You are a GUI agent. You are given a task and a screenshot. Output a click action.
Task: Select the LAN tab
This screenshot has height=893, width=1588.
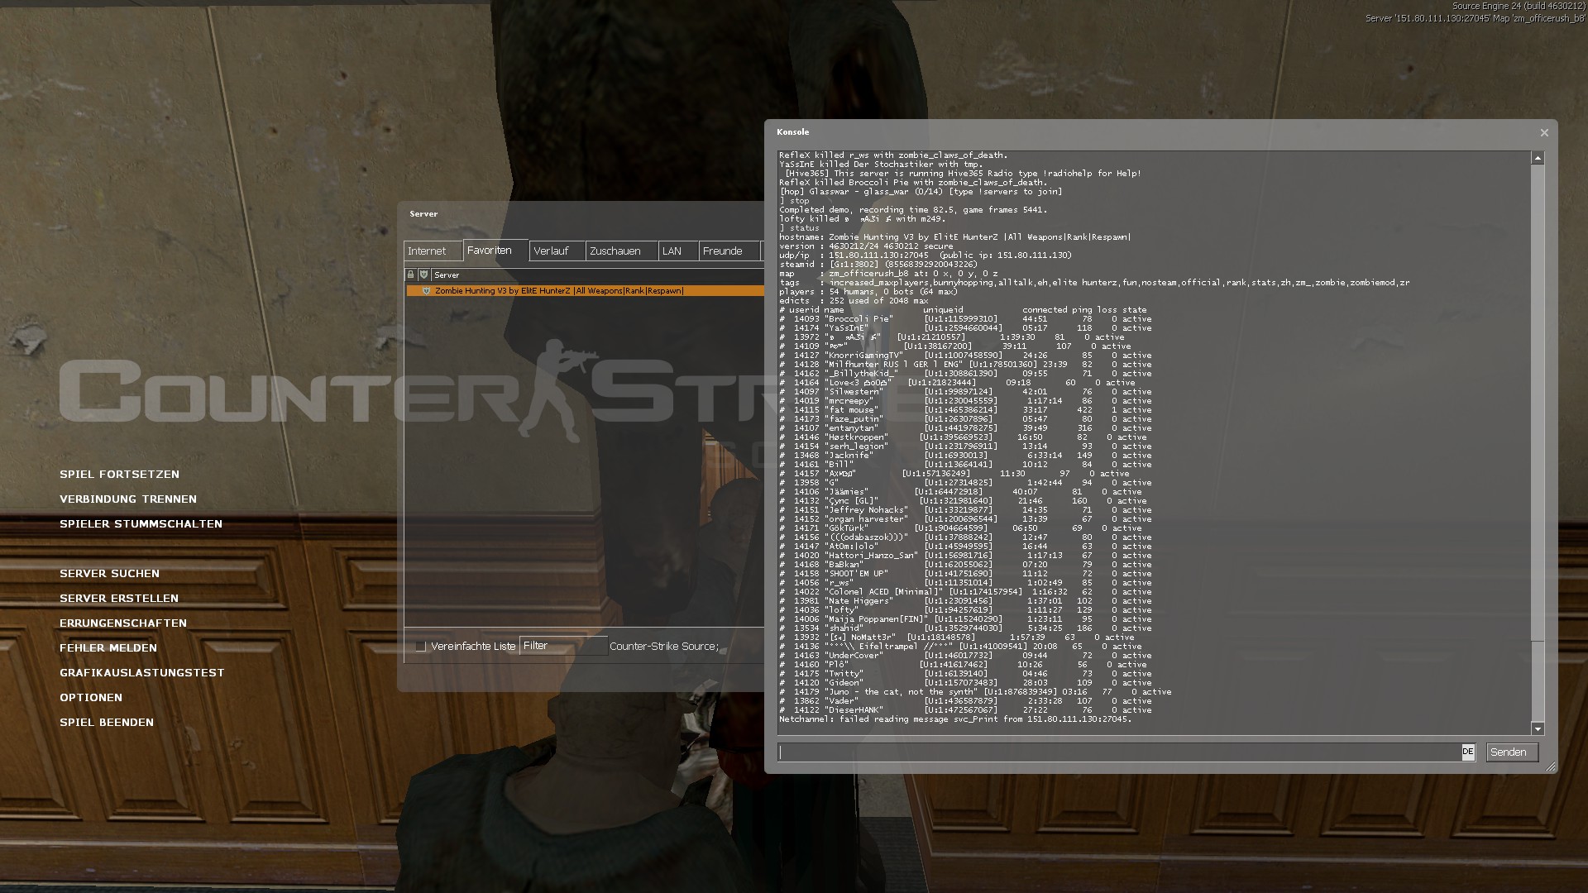point(678,251)
